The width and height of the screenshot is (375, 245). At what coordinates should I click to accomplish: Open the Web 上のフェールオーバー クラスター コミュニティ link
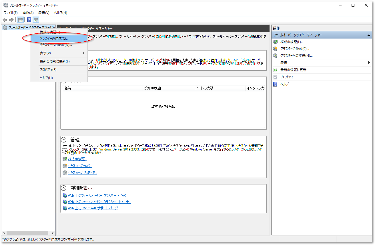tap(99, 202)
